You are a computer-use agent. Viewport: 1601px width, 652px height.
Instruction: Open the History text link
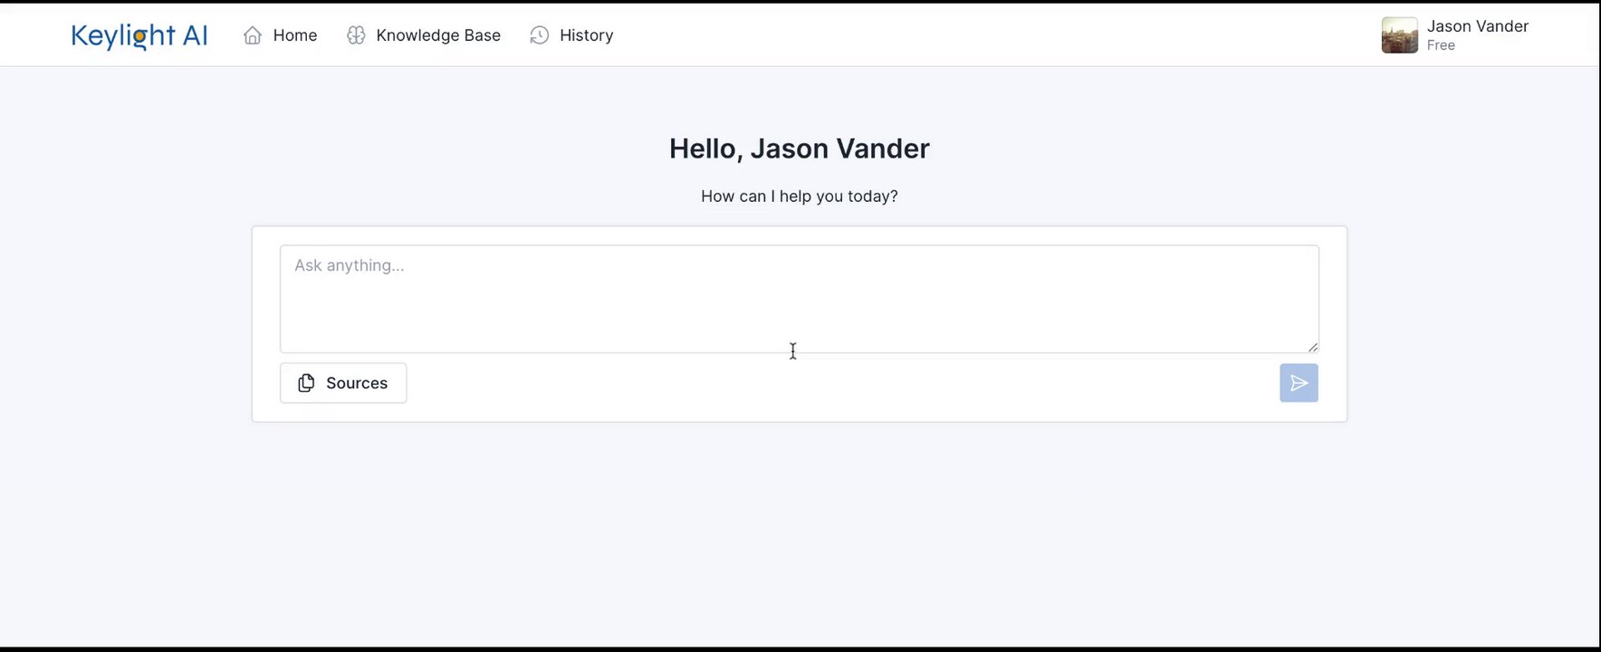586,35
